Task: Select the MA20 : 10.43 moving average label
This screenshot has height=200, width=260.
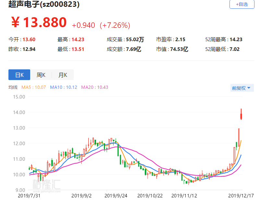Action: (95, 87)
